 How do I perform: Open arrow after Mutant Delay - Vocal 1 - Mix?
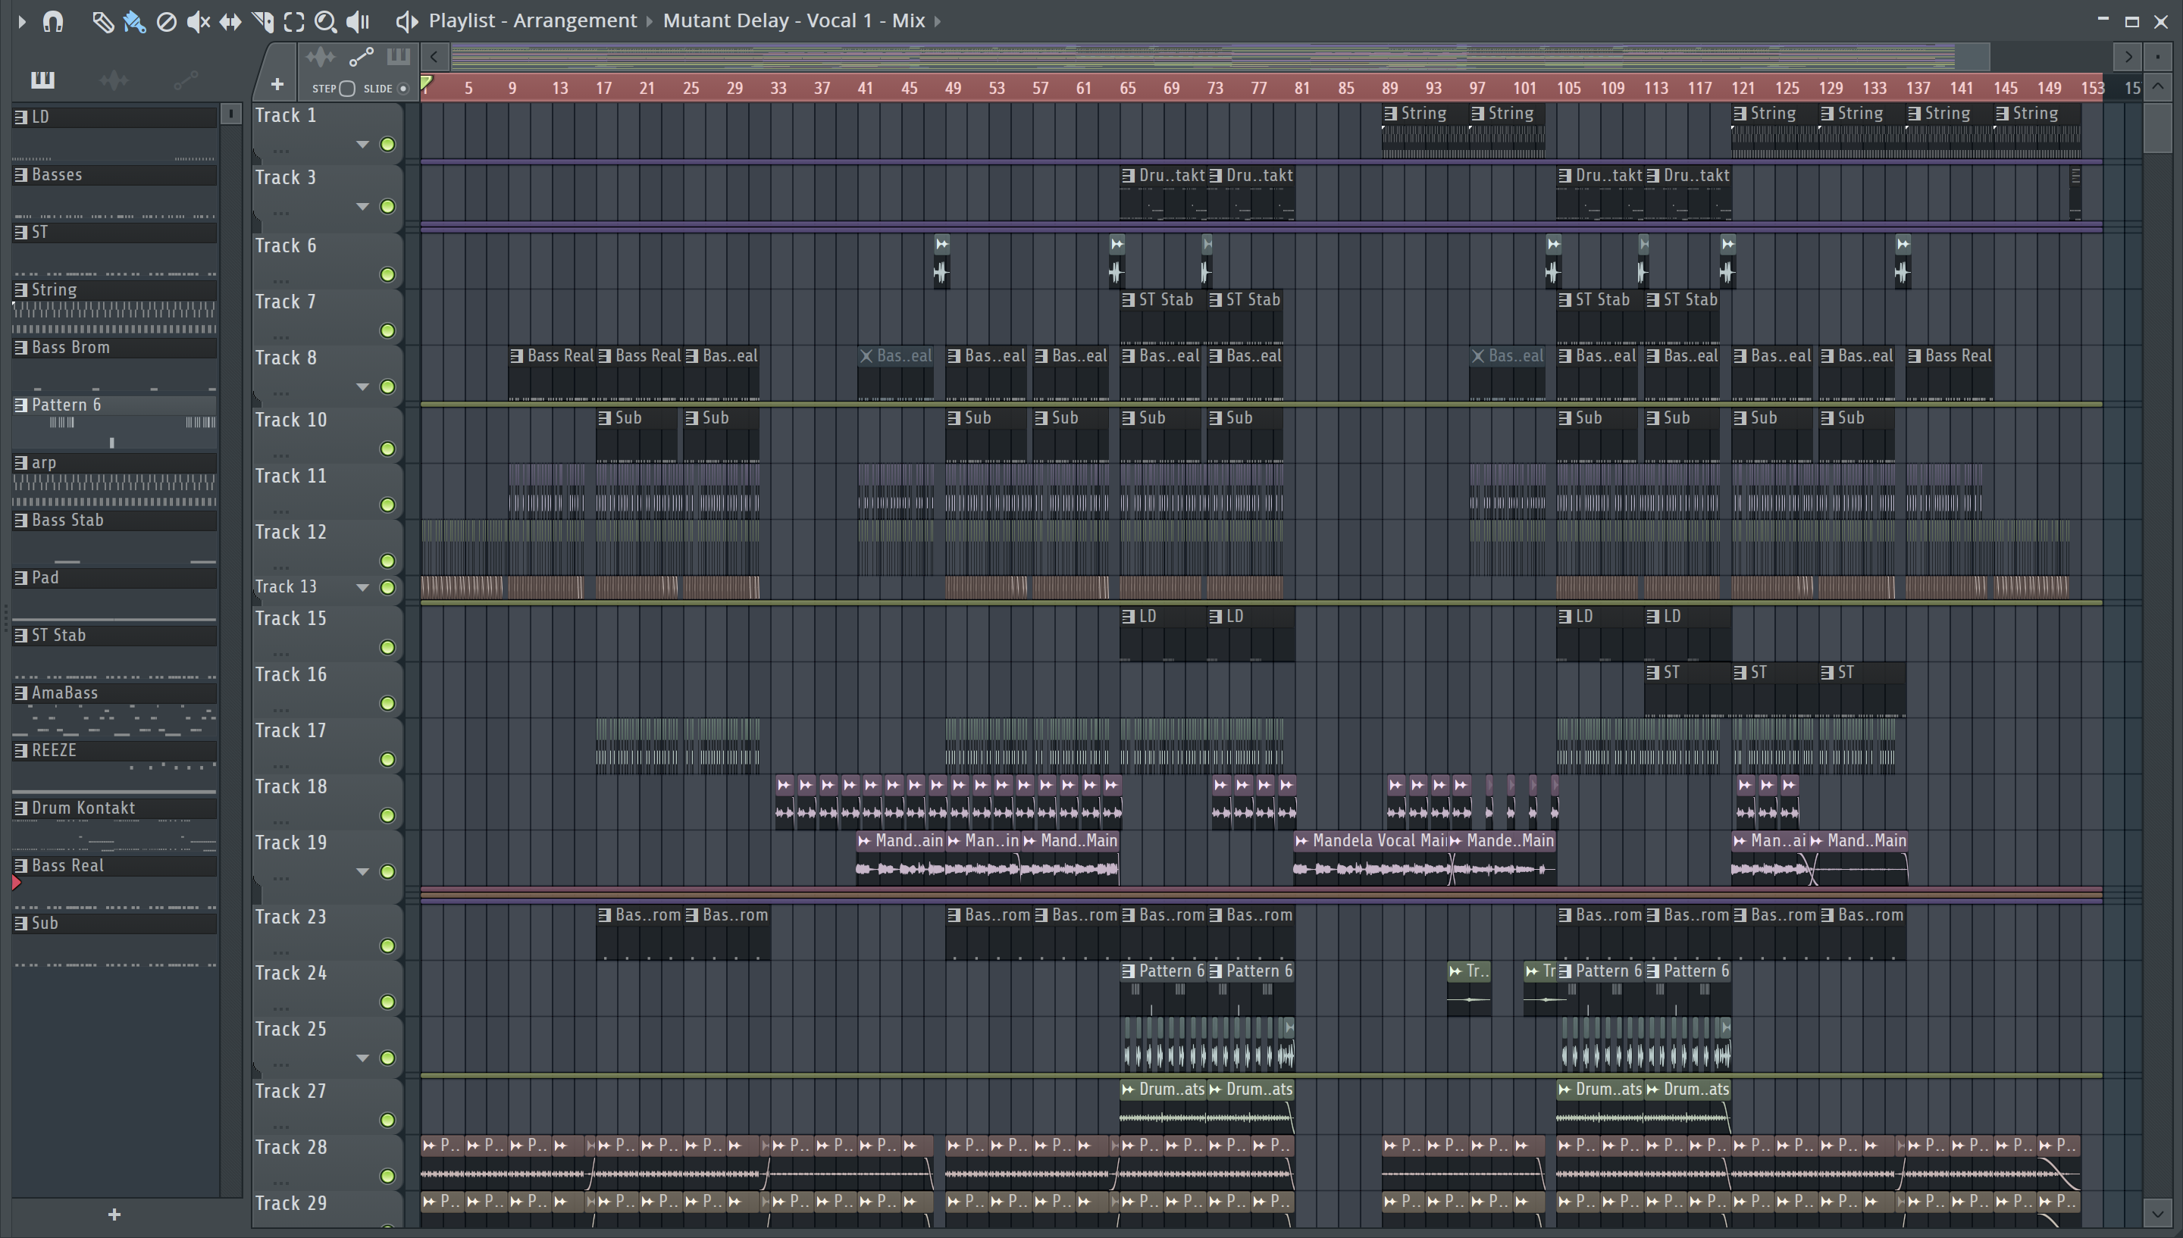[938, 21]
